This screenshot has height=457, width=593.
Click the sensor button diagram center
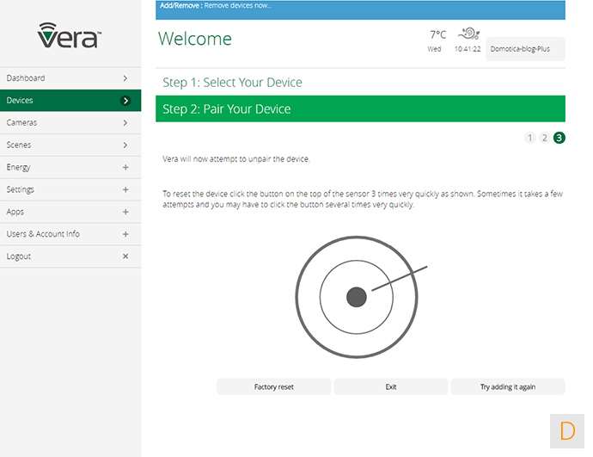[x=356, y=297]
